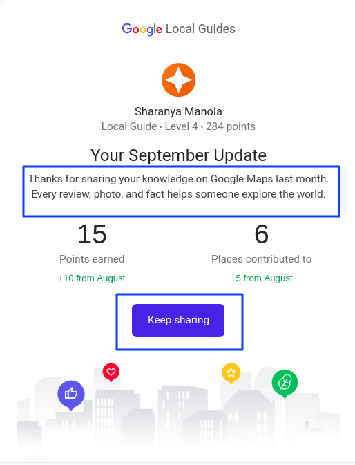This screenshot has width=355, height=465.
Task: Open the Local Guides header text
Action: click(x=200, y=29)
